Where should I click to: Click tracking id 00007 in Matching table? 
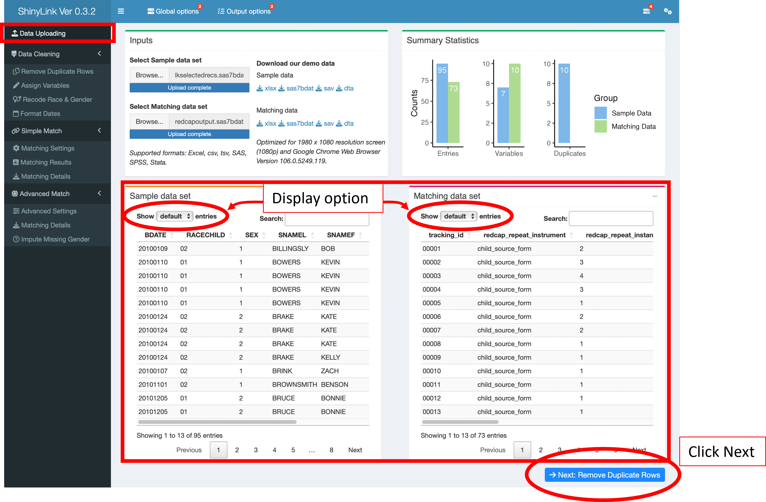pyautogui.click(x=432, y=330)
